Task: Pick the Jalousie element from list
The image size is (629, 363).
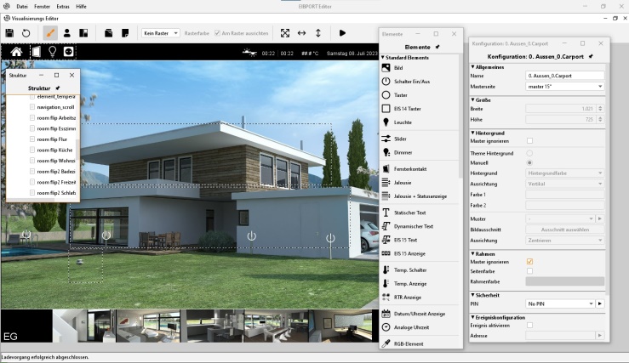Action: pyautogui.click(x=403, y=182)
